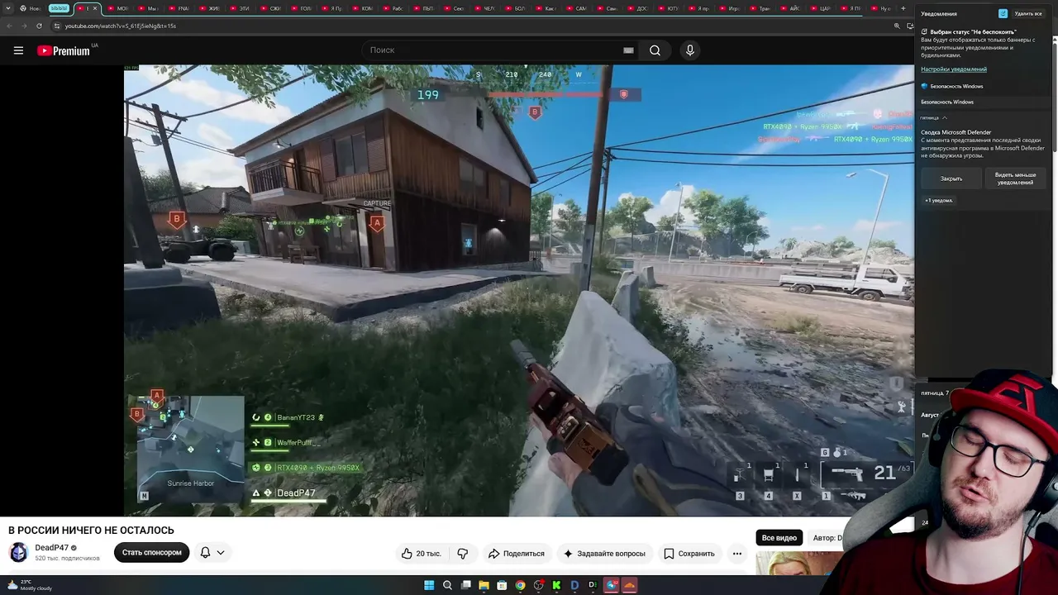Image resolution: width=1058 pixels, height=595 pixels.
Task: Open the three-dot more actions menu
Action: 737,554
